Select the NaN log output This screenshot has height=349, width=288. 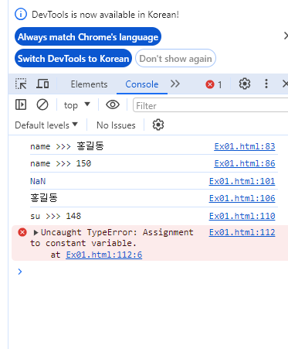38,181
